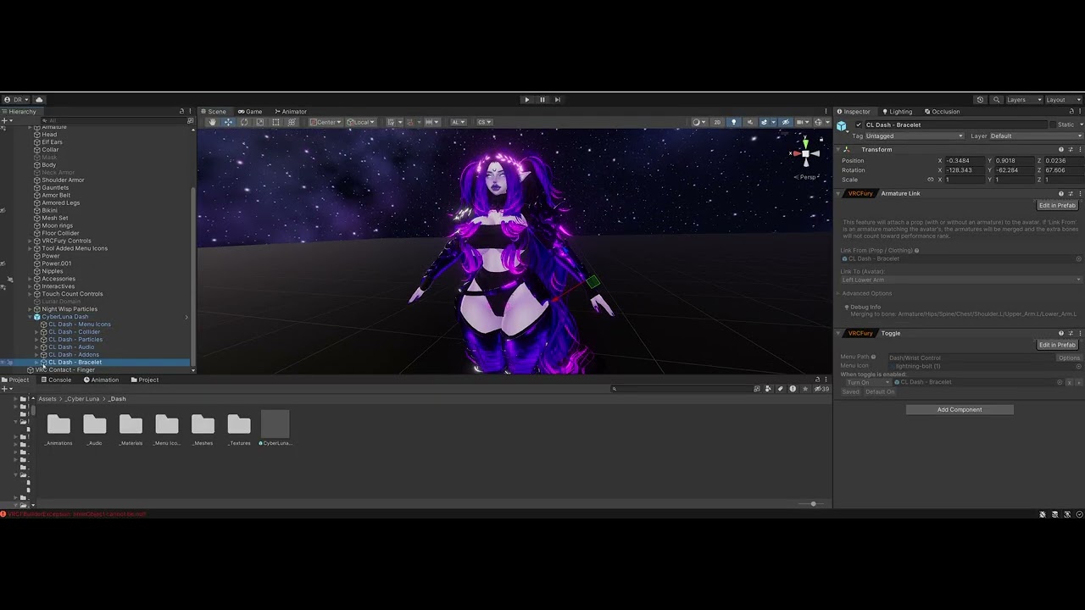Screen dimensions: 1085x610
Task: Click the Options button beside Menu Path
Action: (x=1069, y=358)
